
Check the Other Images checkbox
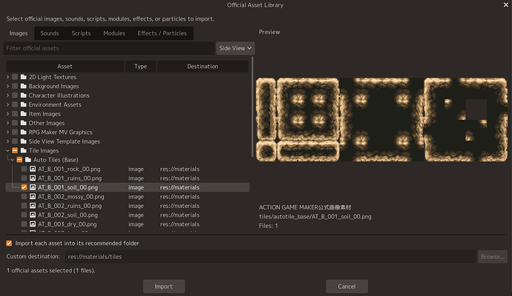[15, 123]
